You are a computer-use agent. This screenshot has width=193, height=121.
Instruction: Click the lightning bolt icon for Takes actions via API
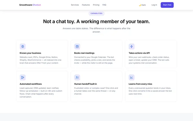click(132, 46)
